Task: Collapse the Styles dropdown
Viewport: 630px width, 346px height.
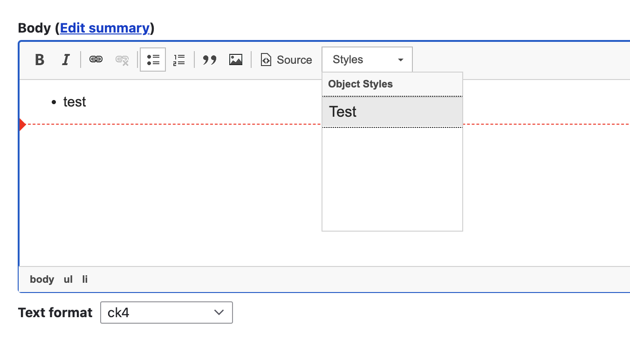Action: (367, 60)
